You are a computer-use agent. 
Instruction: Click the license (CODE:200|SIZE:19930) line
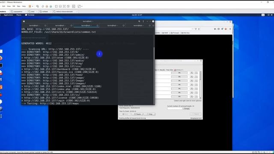coord(60,98)
